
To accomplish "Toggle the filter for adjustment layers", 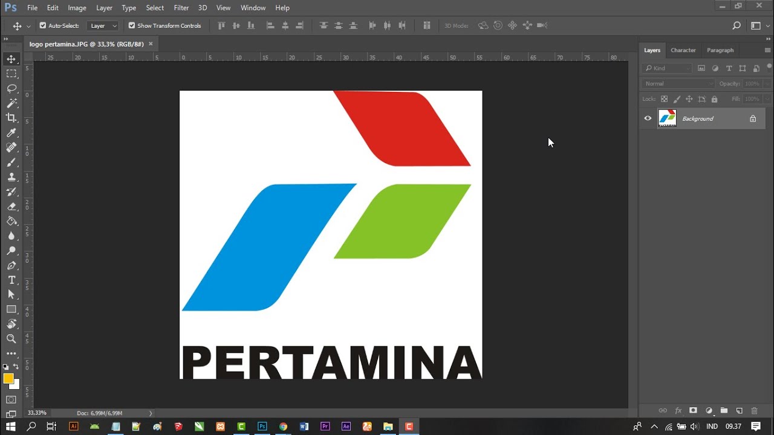I will coord(715,68).
